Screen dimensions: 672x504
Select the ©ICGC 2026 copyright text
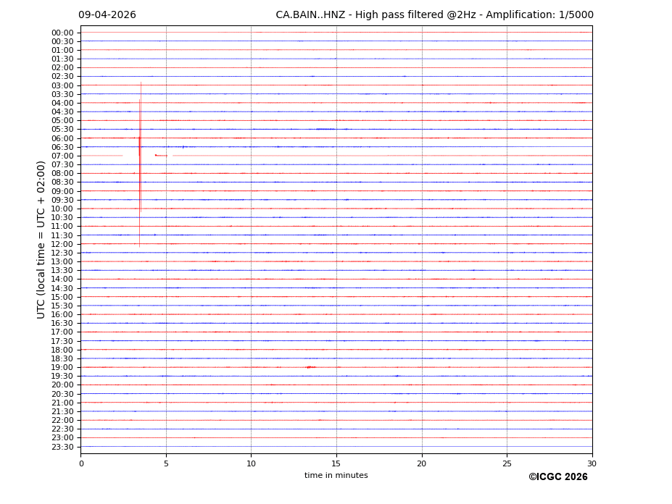pyautogui.click(x=557, y=477)
